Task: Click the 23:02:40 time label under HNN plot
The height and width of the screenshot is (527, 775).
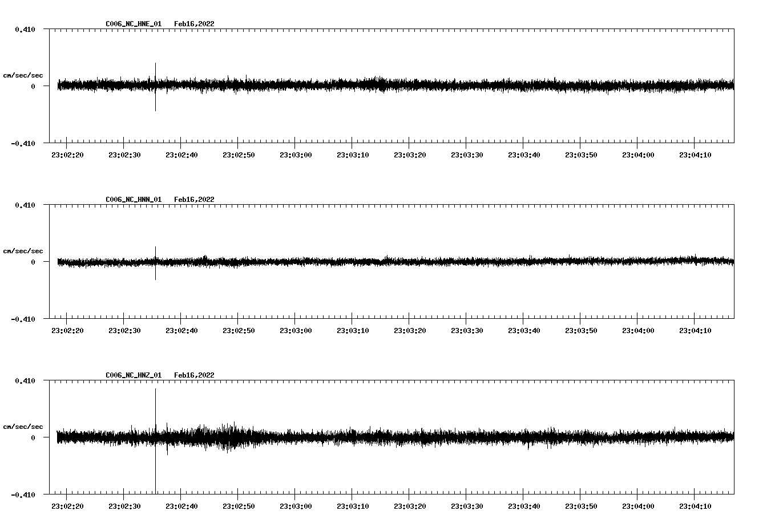Action: [x=181, y=331]
